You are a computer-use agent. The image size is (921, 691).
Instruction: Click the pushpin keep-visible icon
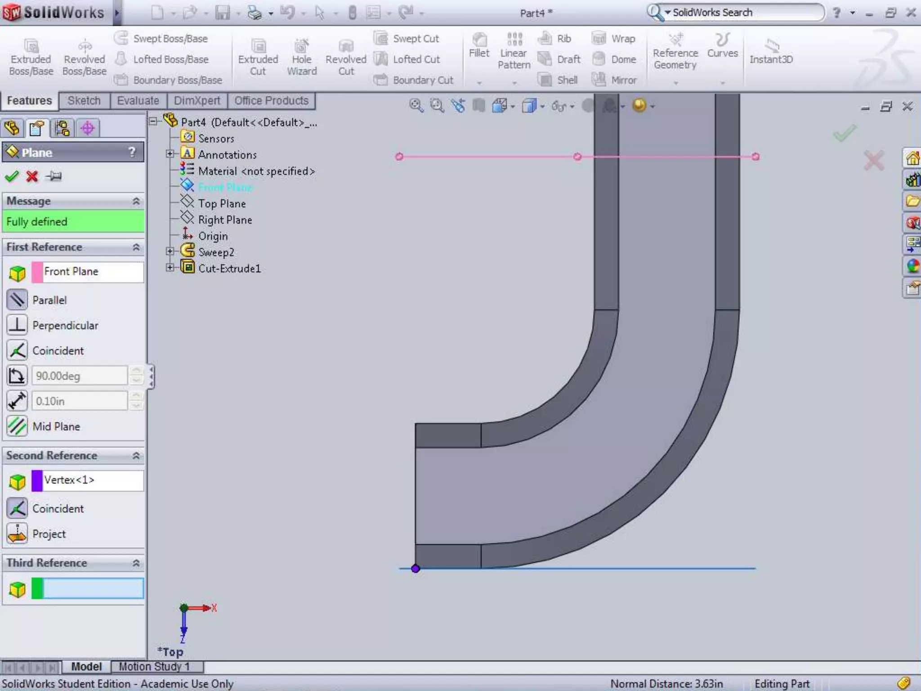(54, 176)
